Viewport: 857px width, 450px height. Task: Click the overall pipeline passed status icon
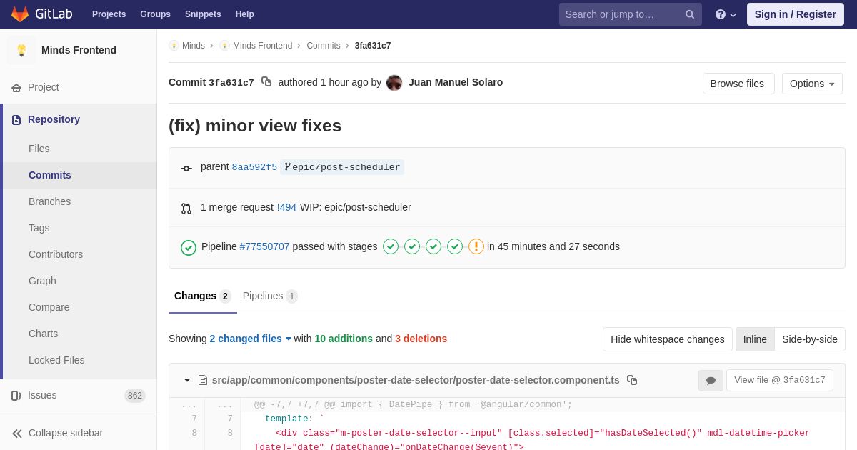189,247
